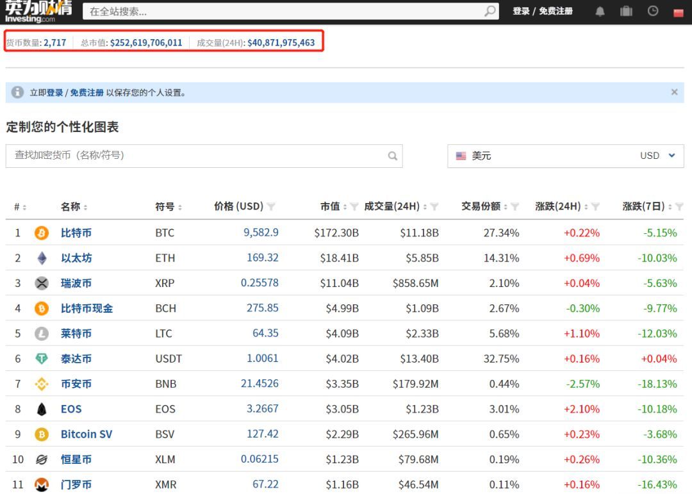Open the 门罗币 coin link
The width and height of the screenshot is (692, 494).
76,485
